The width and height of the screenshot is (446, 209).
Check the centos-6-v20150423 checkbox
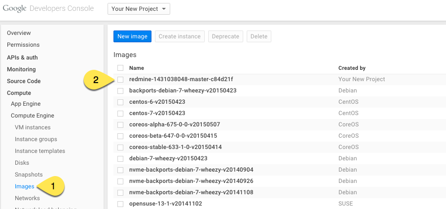tap(120, 102)
